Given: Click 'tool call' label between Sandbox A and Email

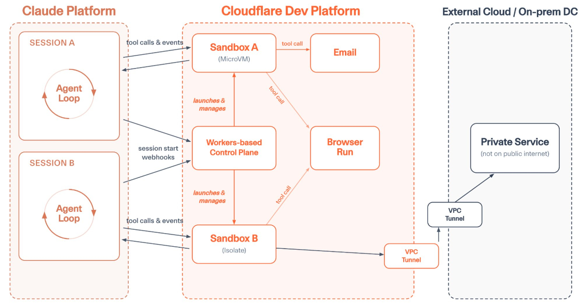Looking at the screenshot, I should 292,44.
